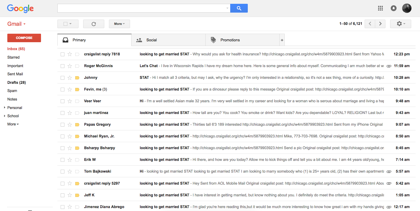Open the Google apps grid
Image resolution: width=420 pixels, height=211 pixels.
380,8
